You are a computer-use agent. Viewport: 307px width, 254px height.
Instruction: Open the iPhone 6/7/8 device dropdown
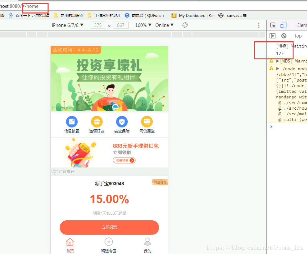[67, 25]
